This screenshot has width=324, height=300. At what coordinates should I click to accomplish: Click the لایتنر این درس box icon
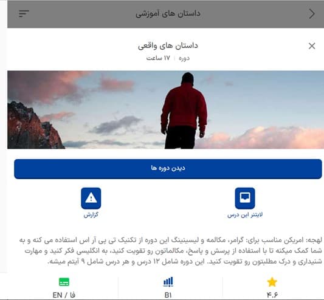(245, 198)
